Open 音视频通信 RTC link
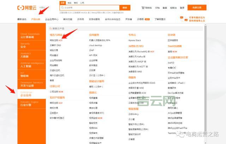The height and width of the screenshot is (144, 226). [96, 113]
